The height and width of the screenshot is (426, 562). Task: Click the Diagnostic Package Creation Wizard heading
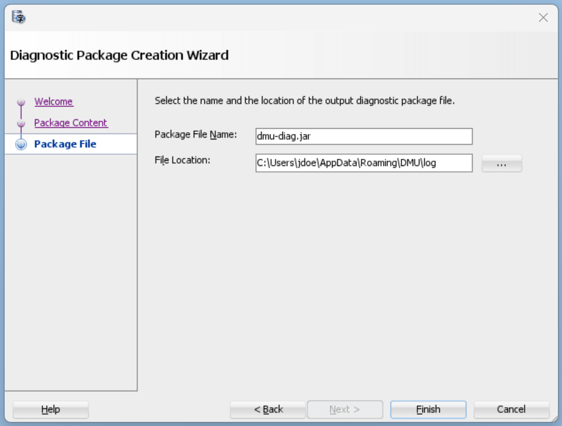[x=119, y=55]
